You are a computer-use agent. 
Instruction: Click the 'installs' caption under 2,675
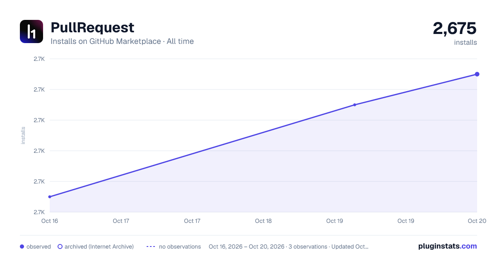click(466, 42)
